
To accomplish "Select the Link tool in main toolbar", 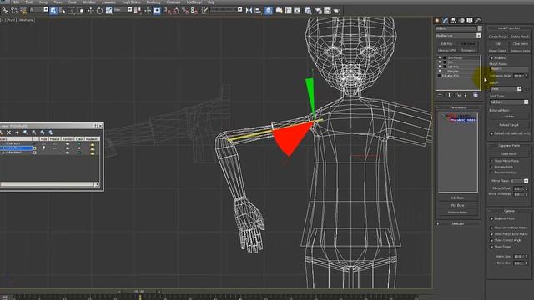I will (x=5, y=11).
